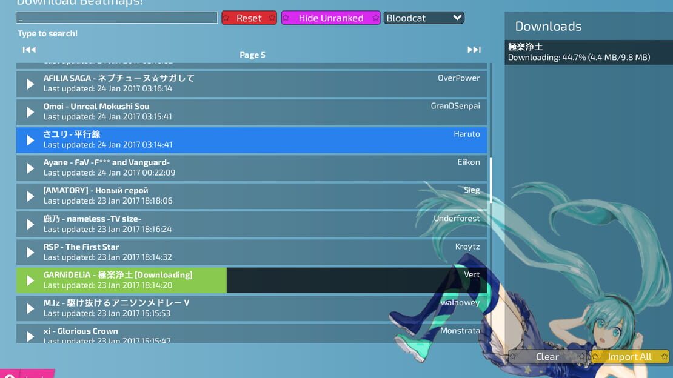Select Ayane - FaV -F*** and Vanguard- title

(x=107, y=162)
